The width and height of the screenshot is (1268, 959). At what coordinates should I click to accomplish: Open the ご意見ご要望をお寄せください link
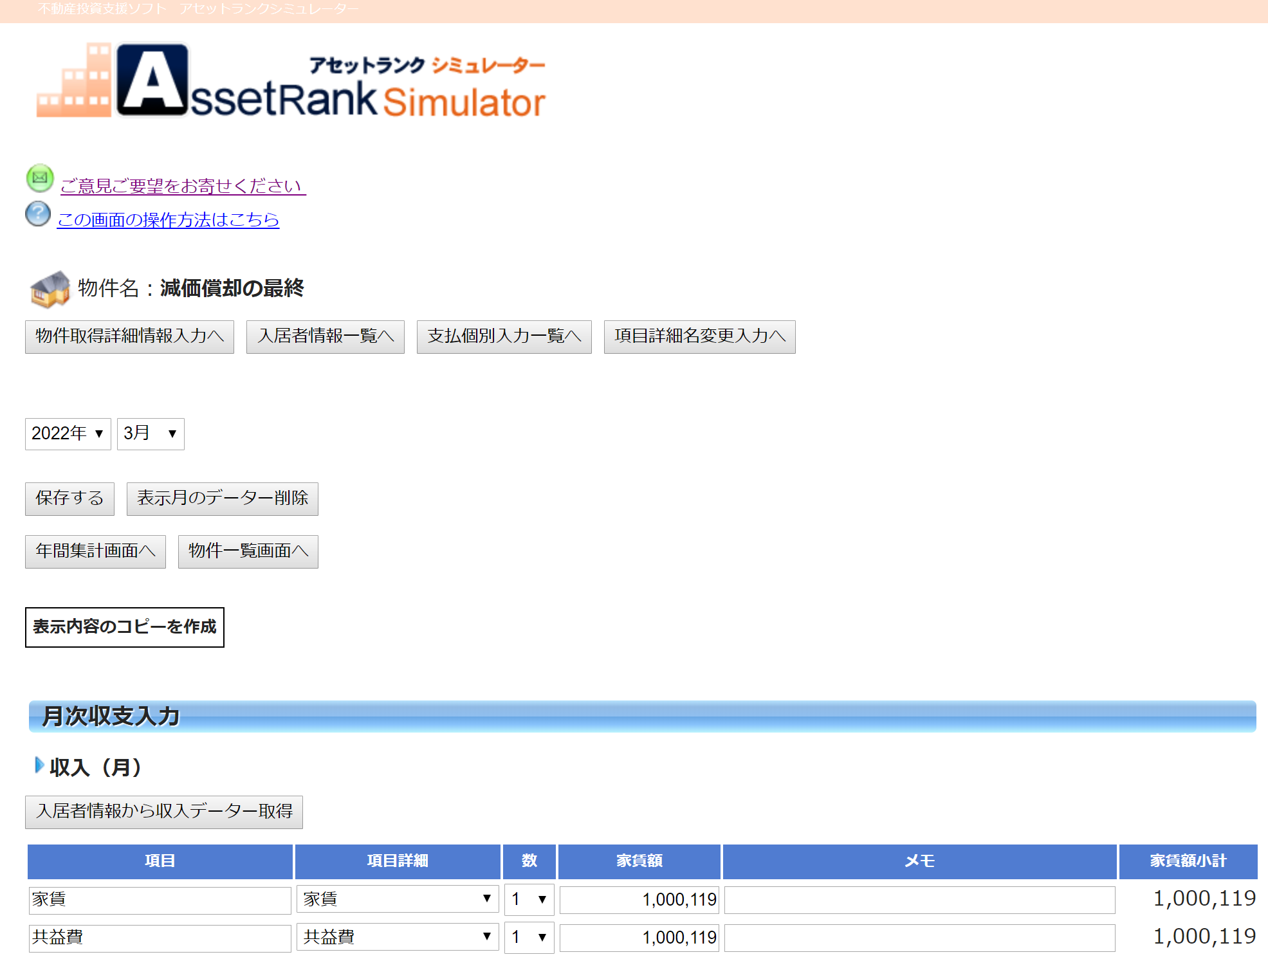(x=183, y=186)
